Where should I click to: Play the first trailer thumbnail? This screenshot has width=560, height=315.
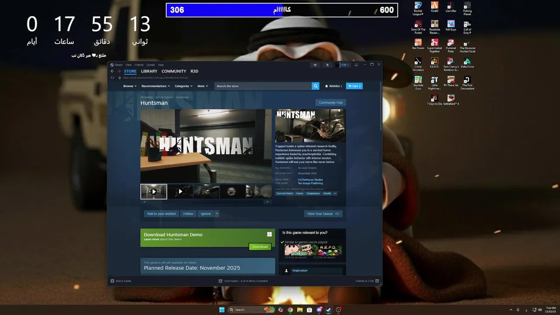154,192
